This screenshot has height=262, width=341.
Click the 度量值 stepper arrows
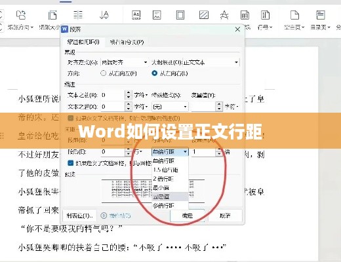(x=219, y=107)
